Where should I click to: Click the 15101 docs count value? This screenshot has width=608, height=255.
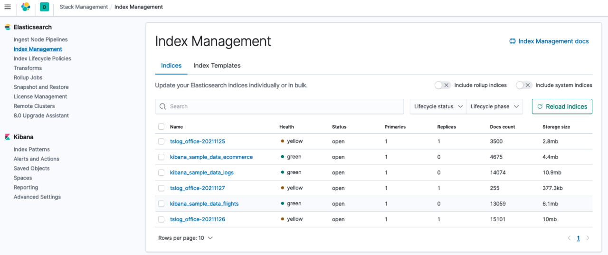click(498, 219)
